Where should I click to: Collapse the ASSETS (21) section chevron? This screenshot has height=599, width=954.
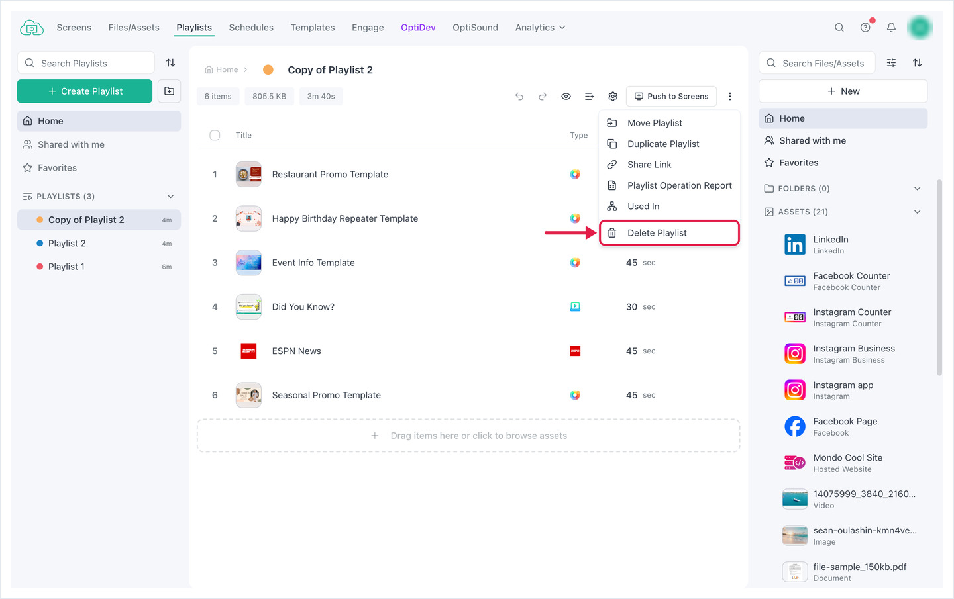click(x=918, y=212)
